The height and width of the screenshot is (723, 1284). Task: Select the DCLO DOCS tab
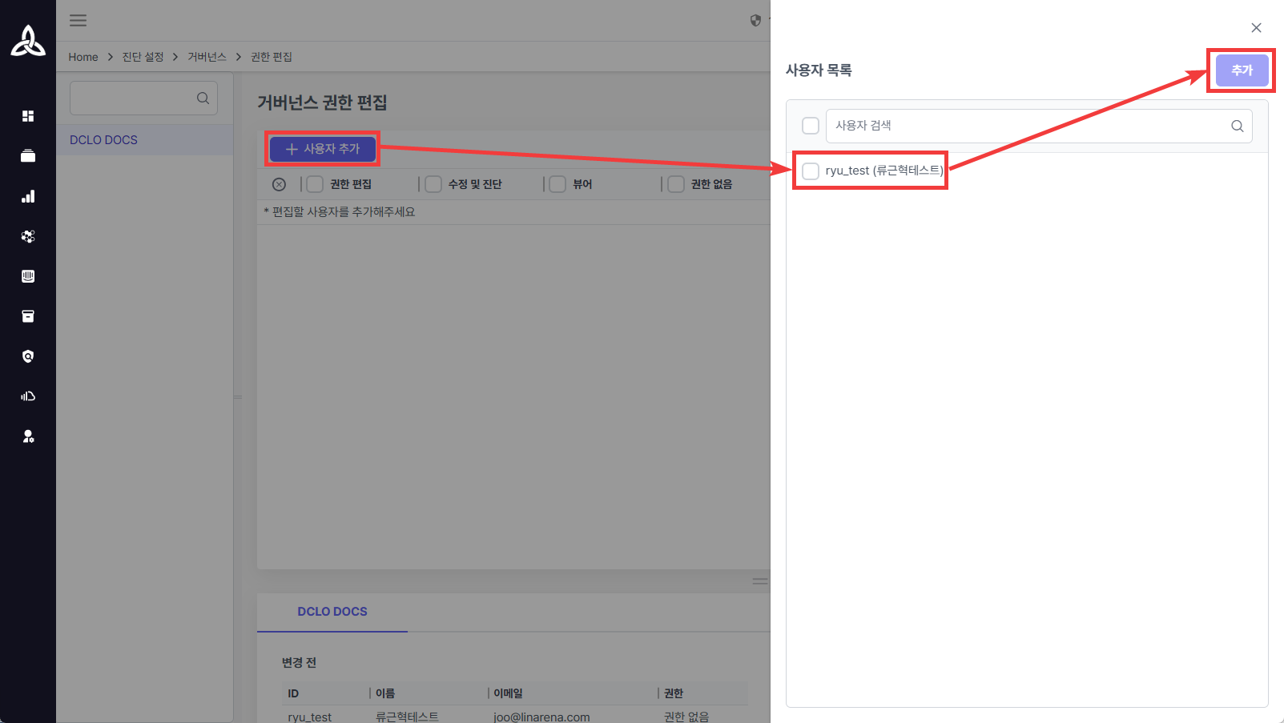coord(332,612)
